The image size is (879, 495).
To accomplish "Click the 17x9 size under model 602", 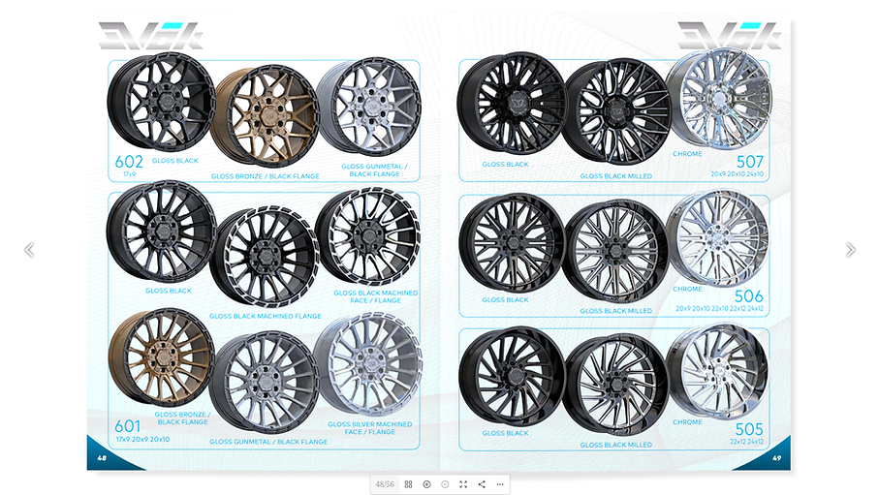I will 130,174.
